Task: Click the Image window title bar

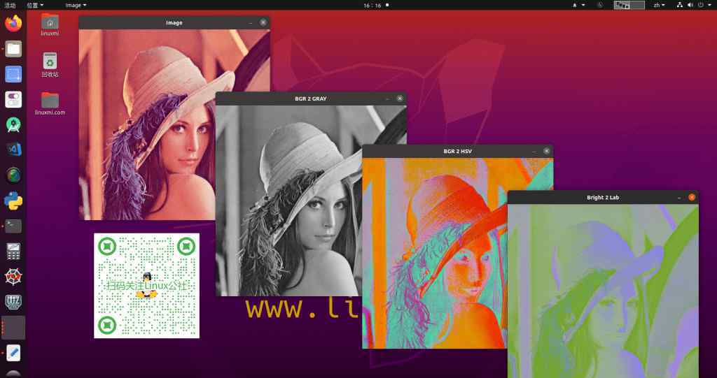Action: click(174, 23)
